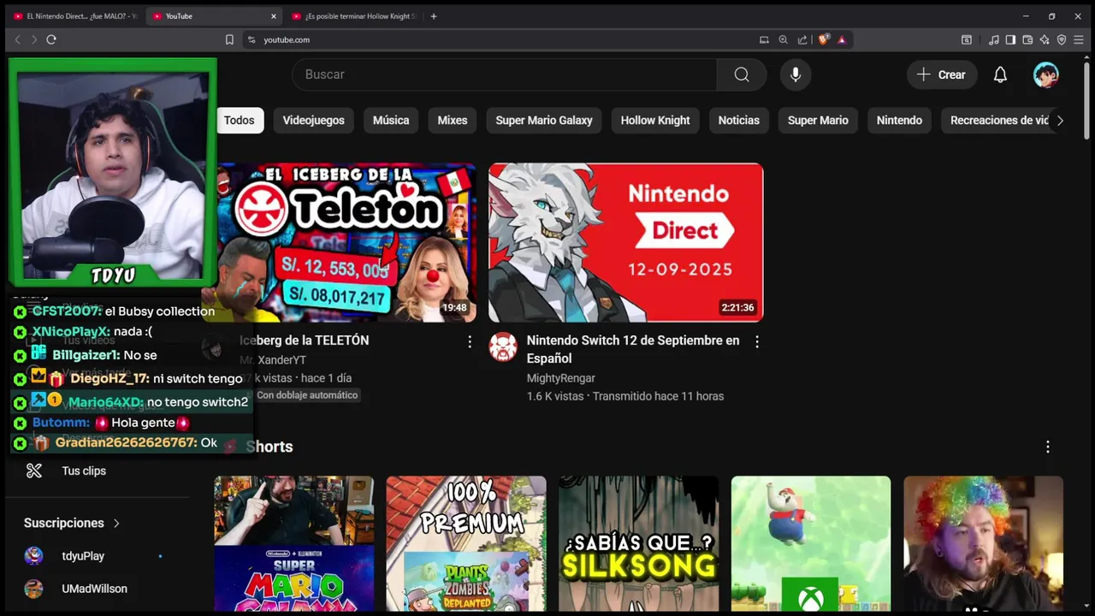Image resolution: width=1095 pixels, height=616 pixels.
Task: Open the browser hamburger menu
Action: tap(1079, 39)
